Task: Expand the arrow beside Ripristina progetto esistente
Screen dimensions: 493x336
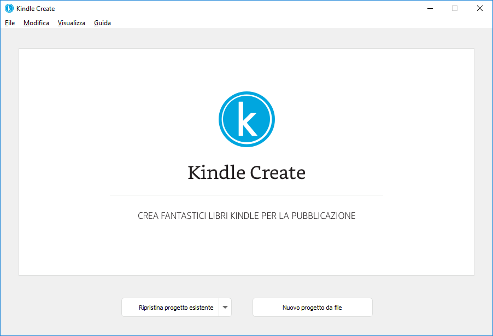Action: tap(225, 307)
